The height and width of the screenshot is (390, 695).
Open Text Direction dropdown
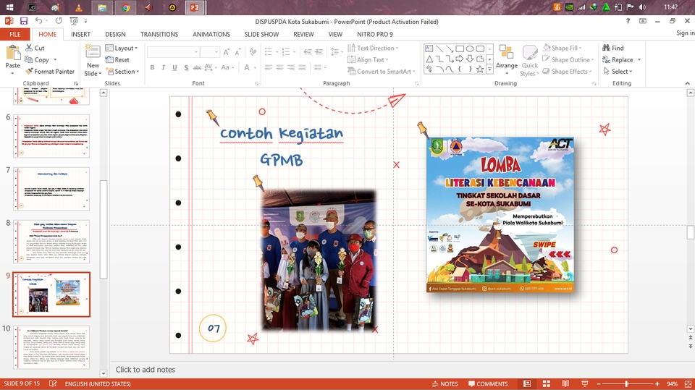click(373, 48)
